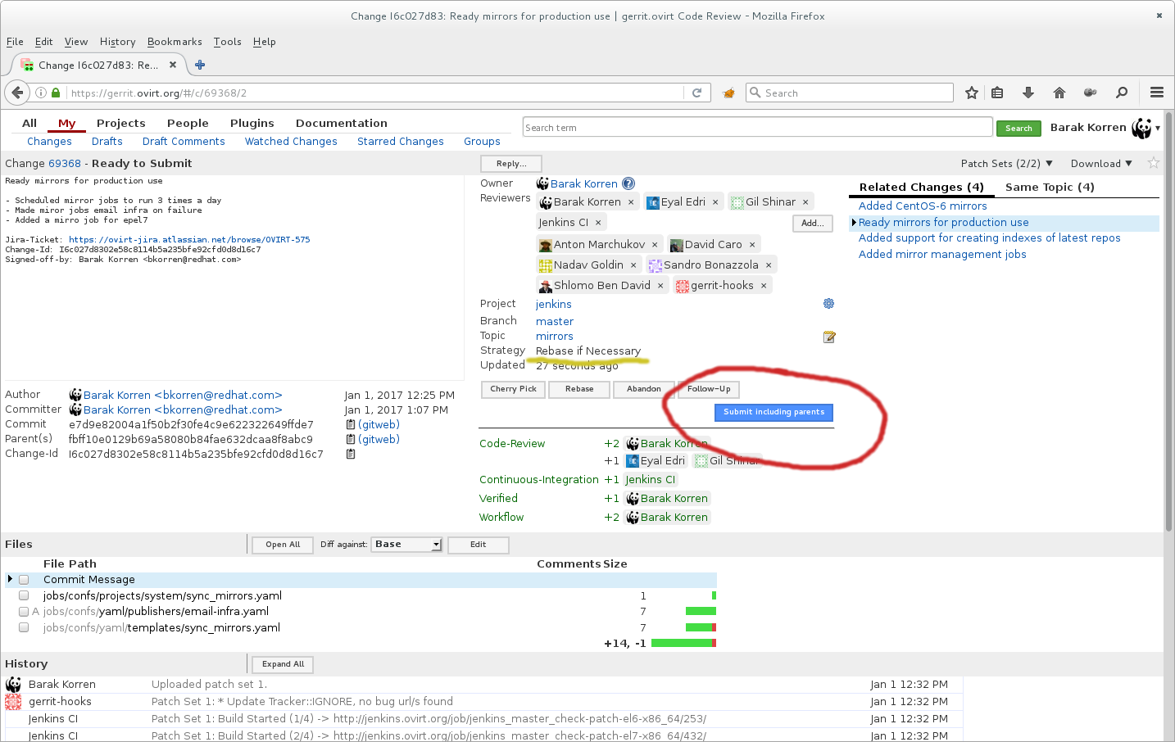Click the project settings gear icon

[x=828, y=304]
